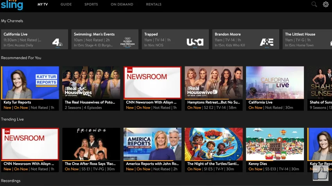Click '2 Seasons | 4 Episodes' text
The image size is (332, 186).
pos(83,107)
